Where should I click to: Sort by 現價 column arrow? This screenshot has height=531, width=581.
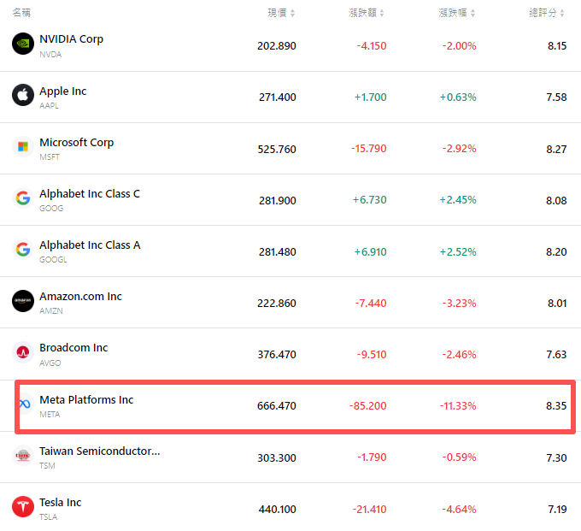(292, 13)
